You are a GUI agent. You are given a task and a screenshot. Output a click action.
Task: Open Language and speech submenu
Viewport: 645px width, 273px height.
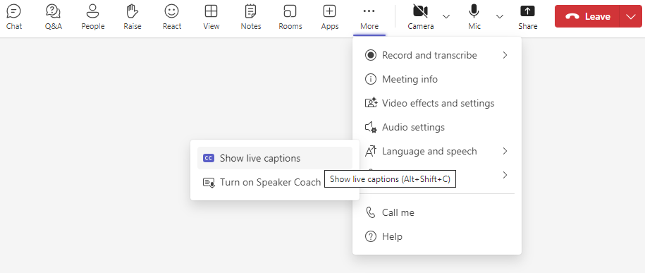click(437, 151)
